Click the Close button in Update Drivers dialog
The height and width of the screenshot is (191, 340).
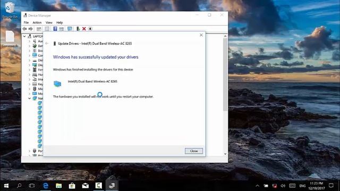point(193,151)
